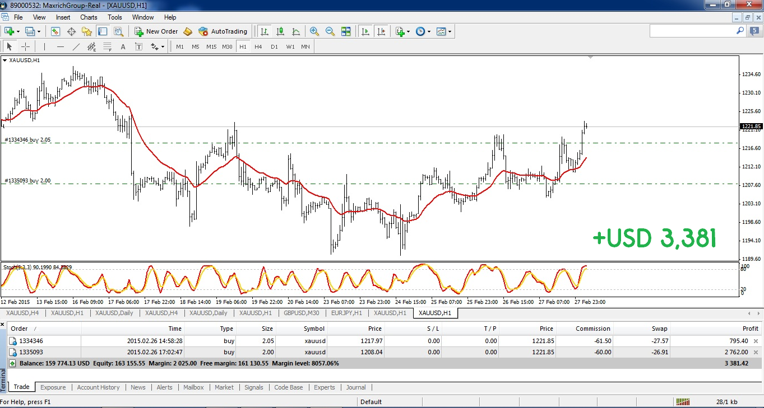This screenshot has width=764, height=408.
Task: Select the H4 timeframe button
Action: pos(258,47)
